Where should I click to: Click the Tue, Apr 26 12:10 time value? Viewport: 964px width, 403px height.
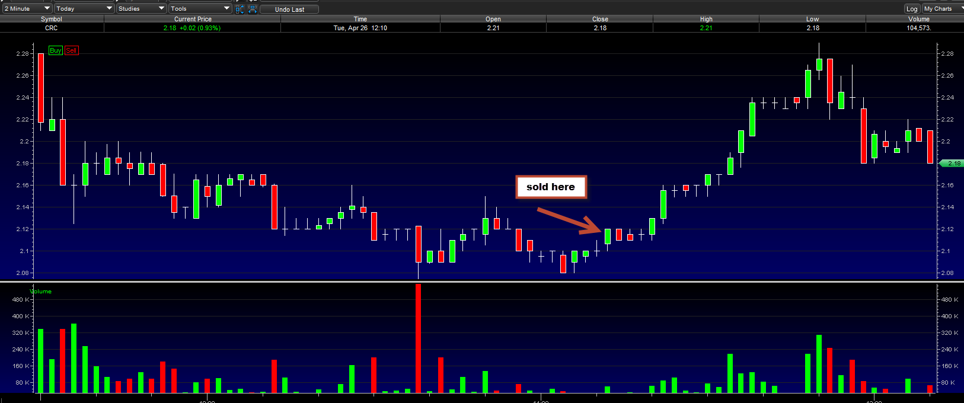[x=360, y=28]
